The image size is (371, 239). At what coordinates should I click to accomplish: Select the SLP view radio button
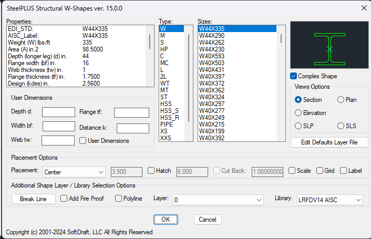coord(298,126)
